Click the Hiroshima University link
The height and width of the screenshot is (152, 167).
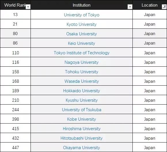[81, 129]
